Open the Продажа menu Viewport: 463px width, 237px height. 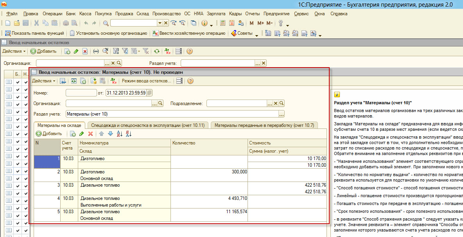coord(124,14)
